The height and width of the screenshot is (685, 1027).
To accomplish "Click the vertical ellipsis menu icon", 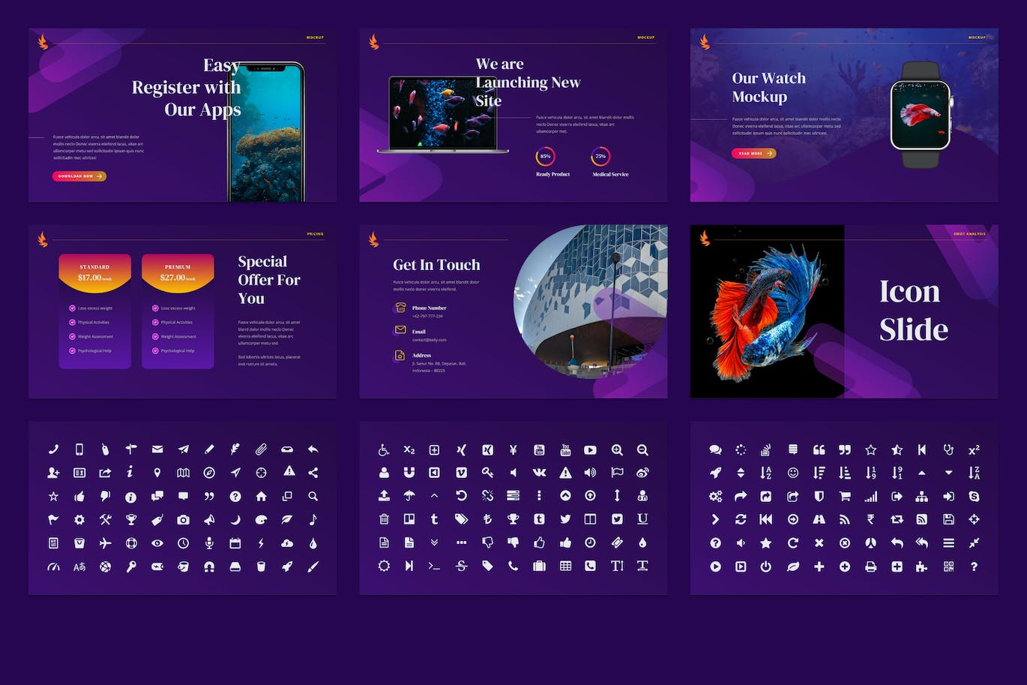I will coord(538,495).
